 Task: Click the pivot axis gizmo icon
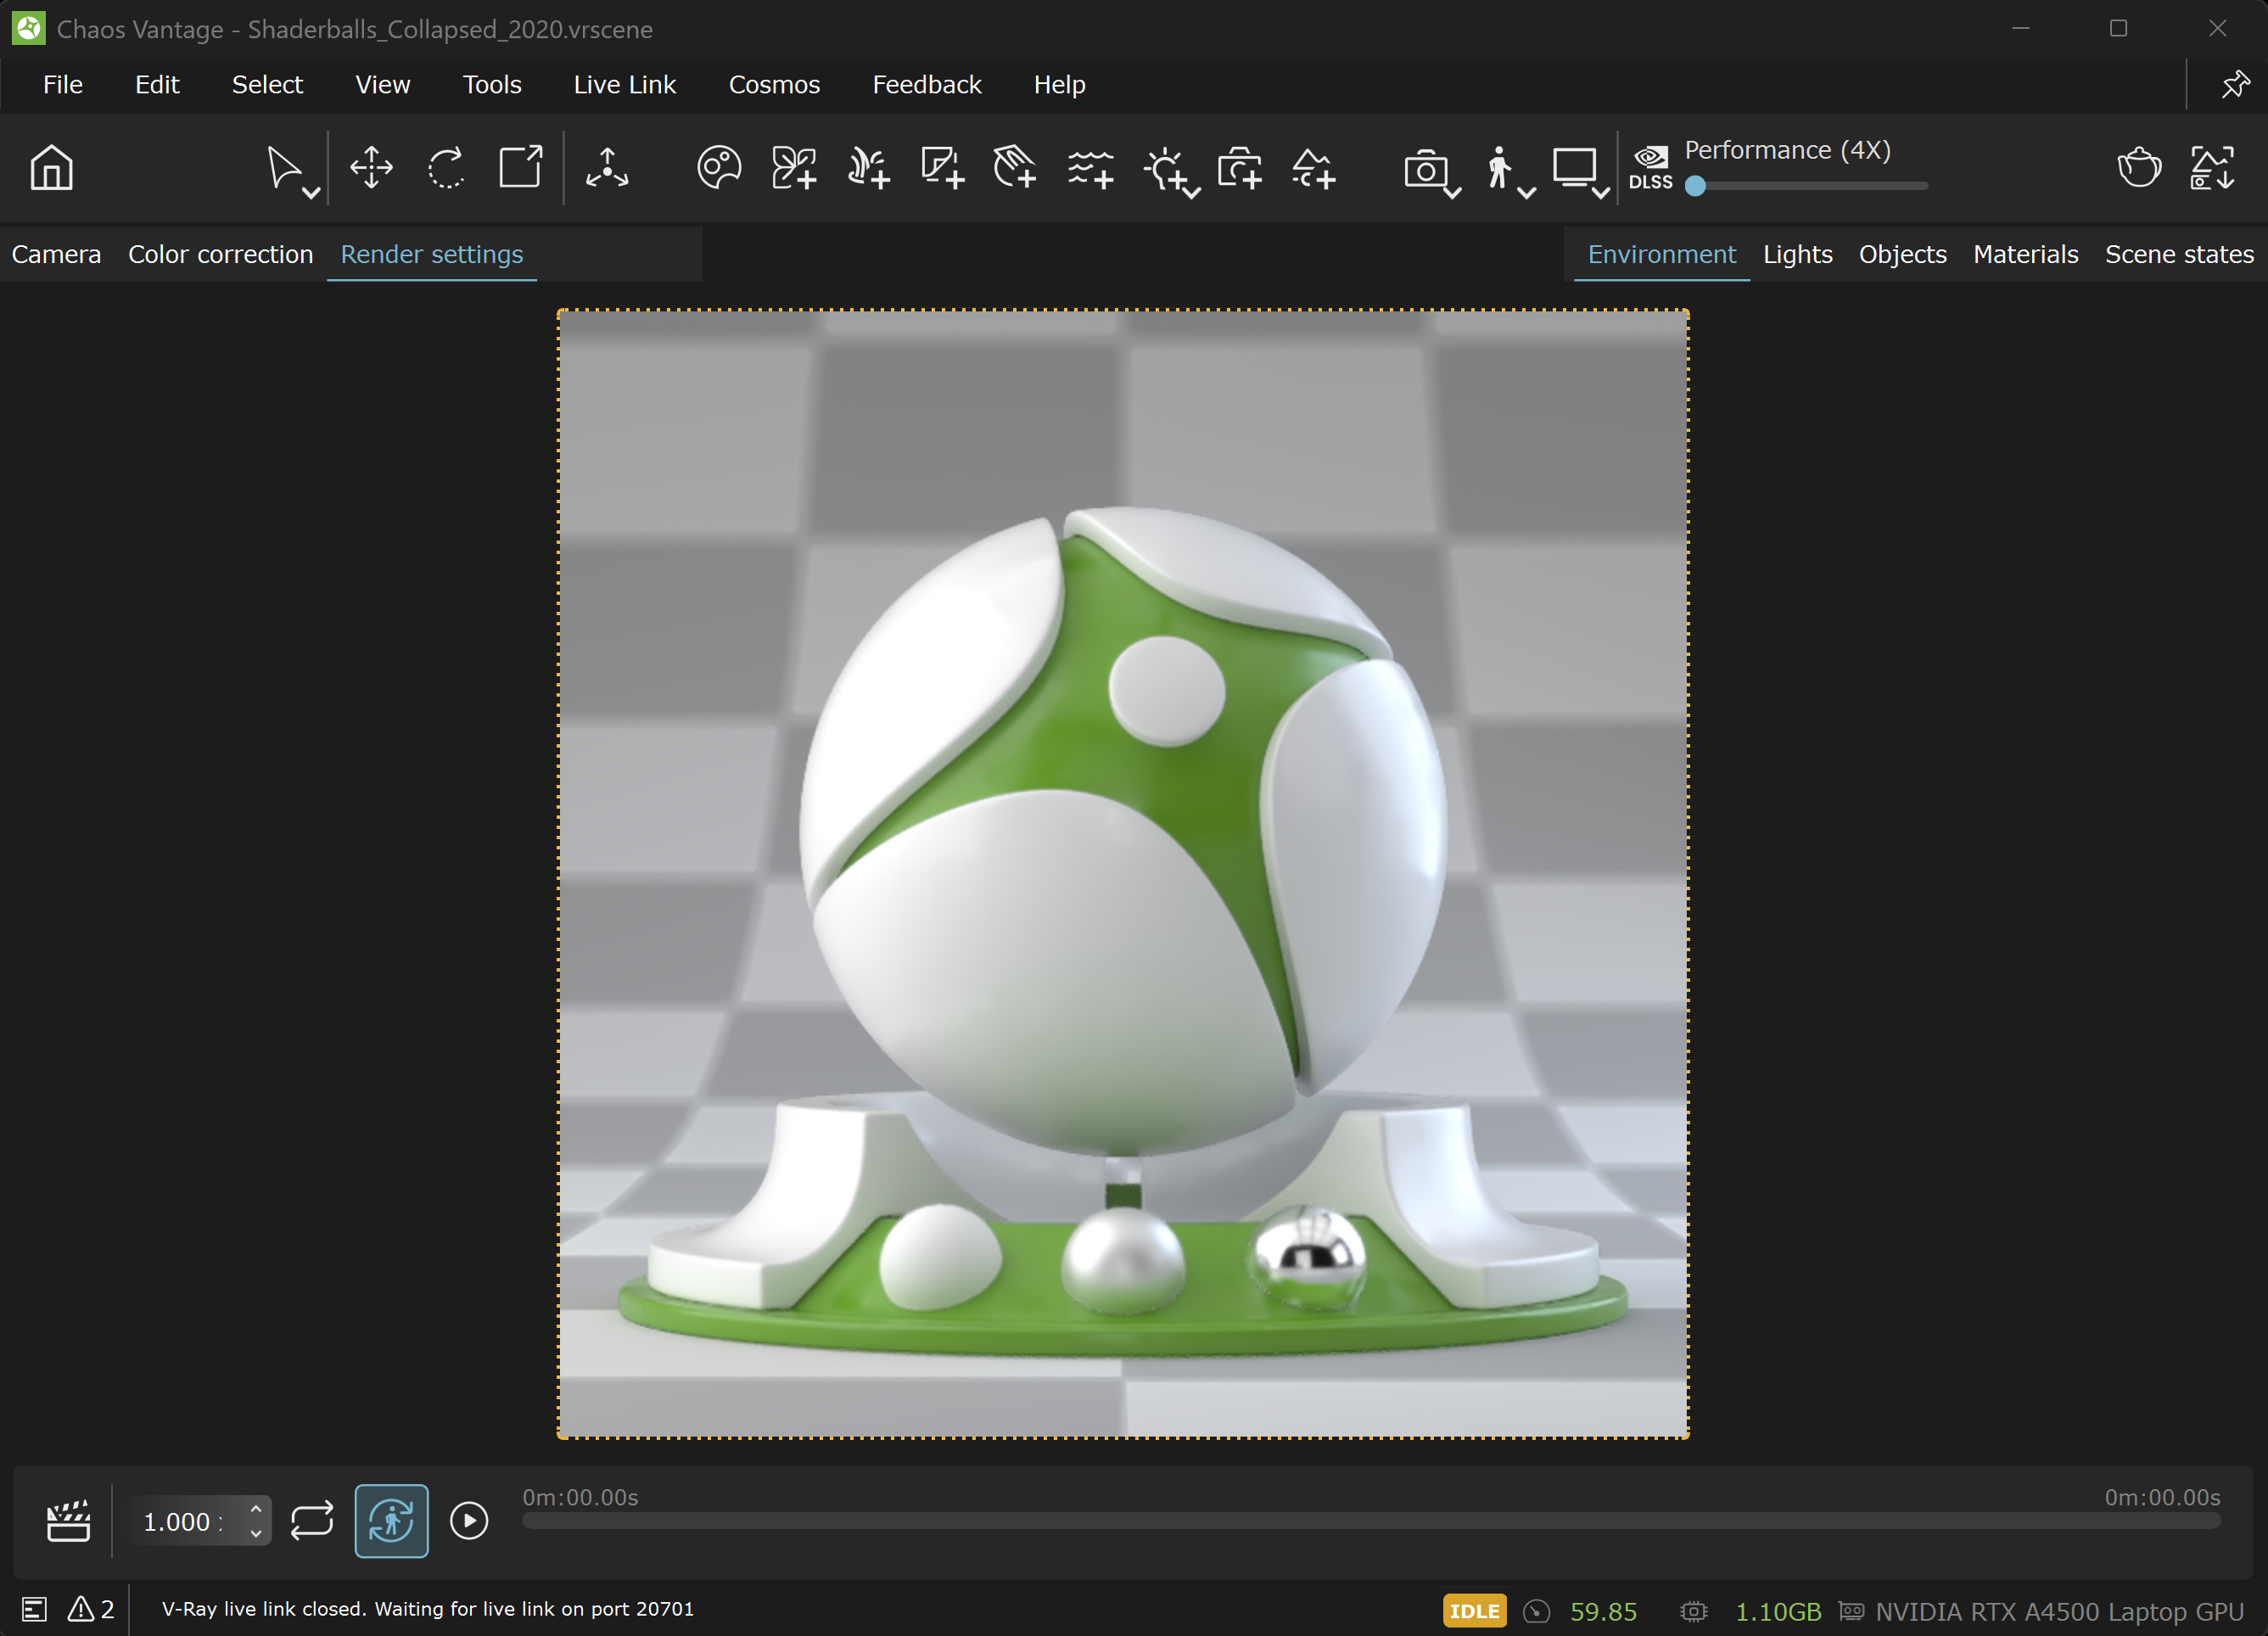(607, 167)
